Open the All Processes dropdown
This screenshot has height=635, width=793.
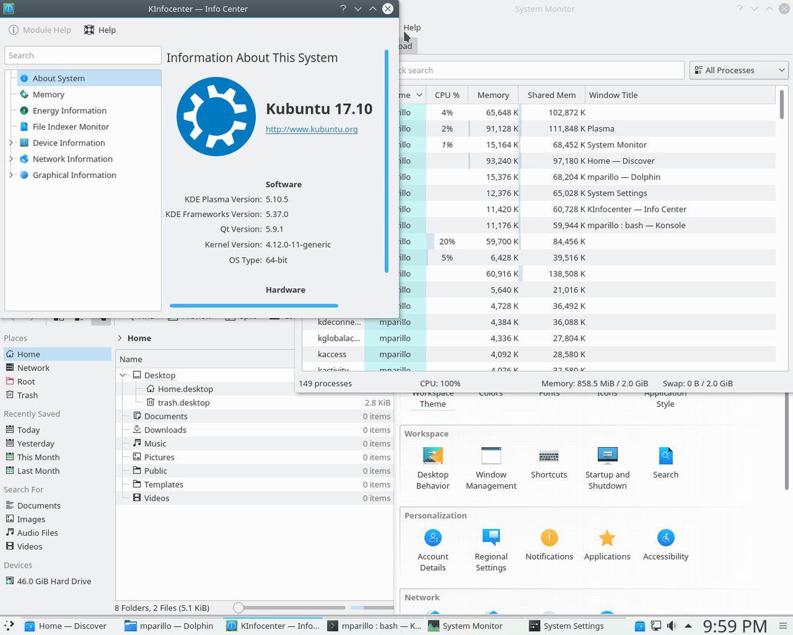point(738,70)
